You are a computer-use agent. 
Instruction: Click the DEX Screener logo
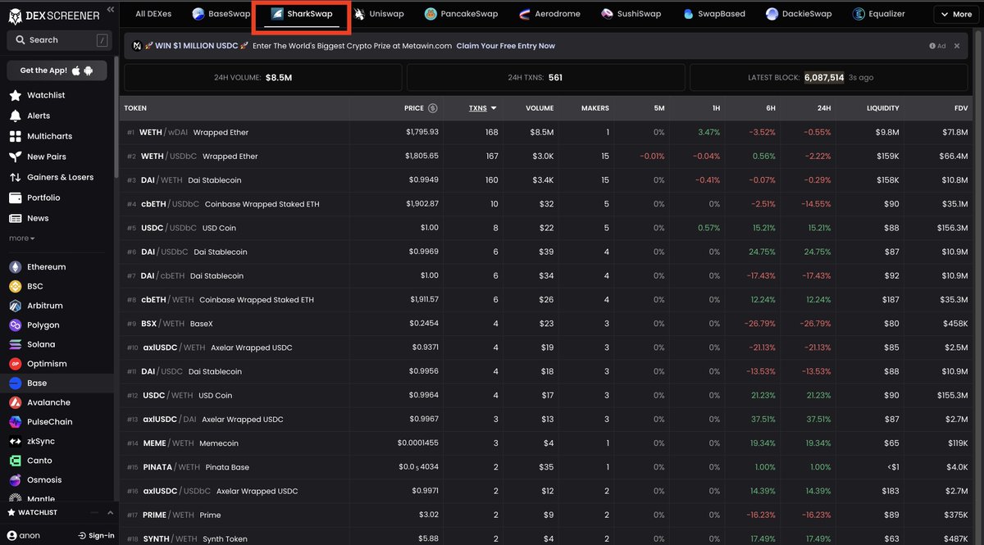tap(54, 14)
